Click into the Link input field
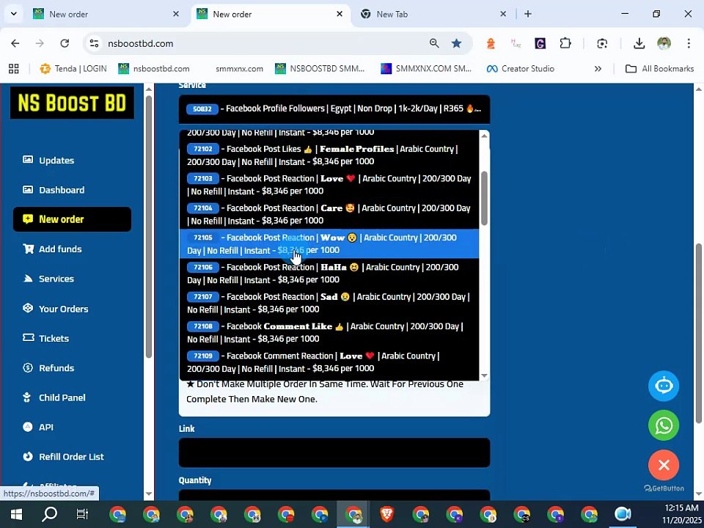Image resolution: width=704 pixels, height=528 pixels. [x=334, y=452]
